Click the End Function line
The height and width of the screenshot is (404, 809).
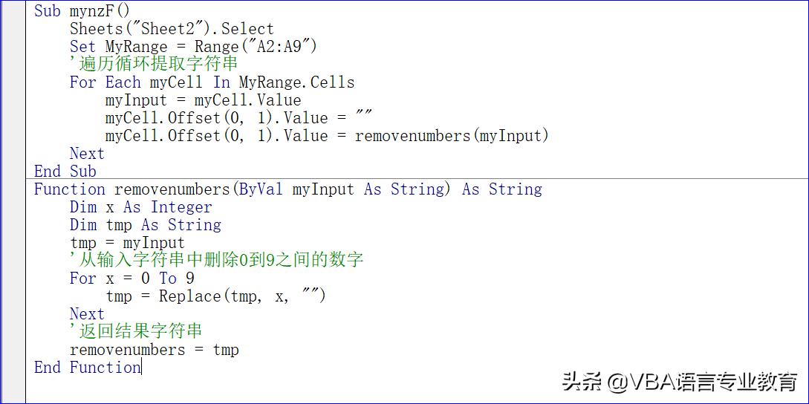point(87,368)
